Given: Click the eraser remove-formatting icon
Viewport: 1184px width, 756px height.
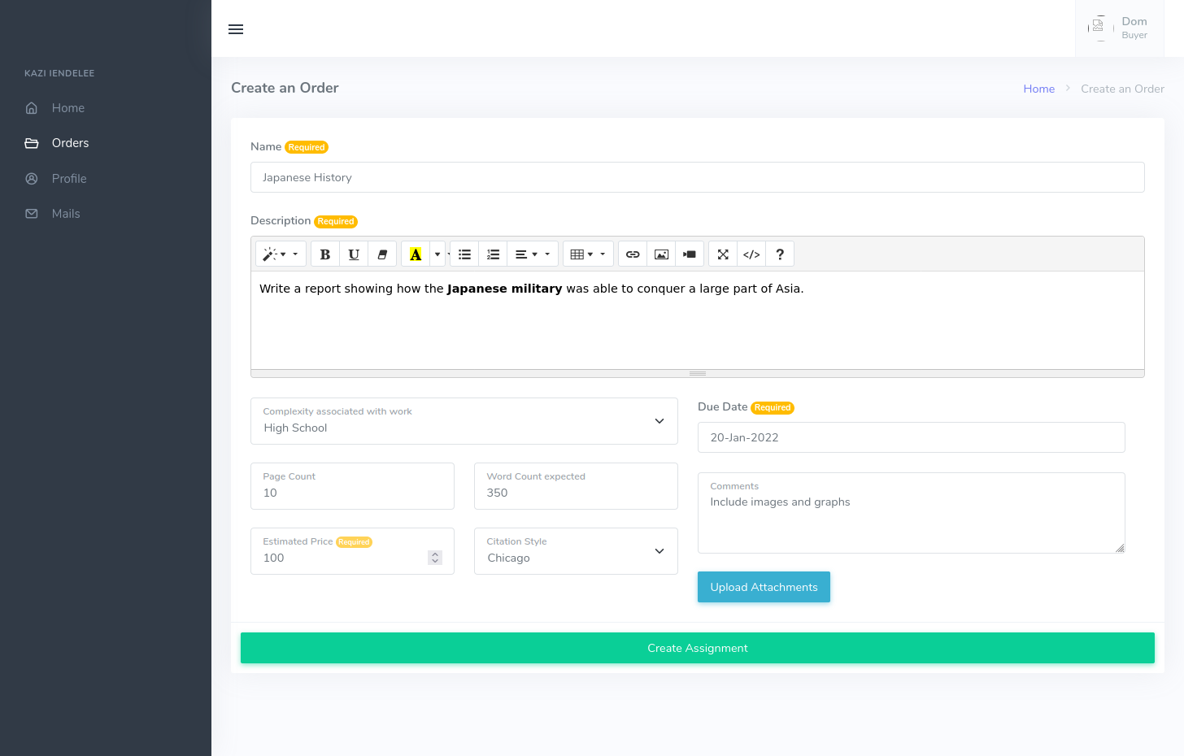Looking at the screenshot, I should click(x=382, y=254).
